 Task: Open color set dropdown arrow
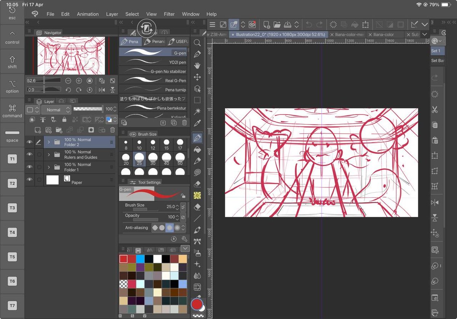185,249
